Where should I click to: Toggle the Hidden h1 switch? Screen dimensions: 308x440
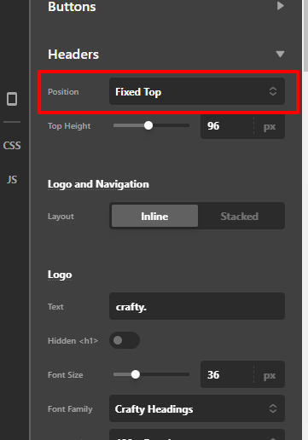(x=125, y=340)
